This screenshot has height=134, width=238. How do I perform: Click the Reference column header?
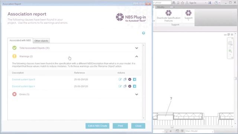pos(79,73)
